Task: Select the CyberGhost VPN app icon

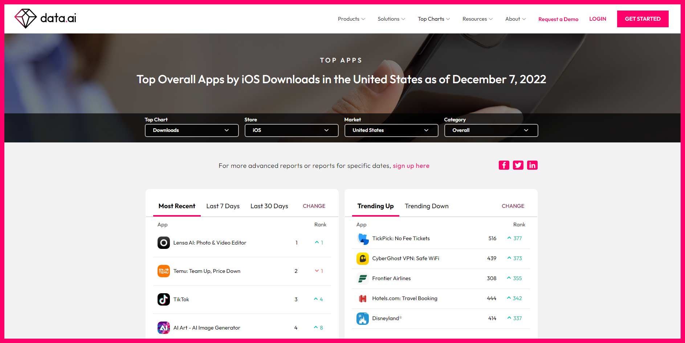Action: [x=362, y=258]
